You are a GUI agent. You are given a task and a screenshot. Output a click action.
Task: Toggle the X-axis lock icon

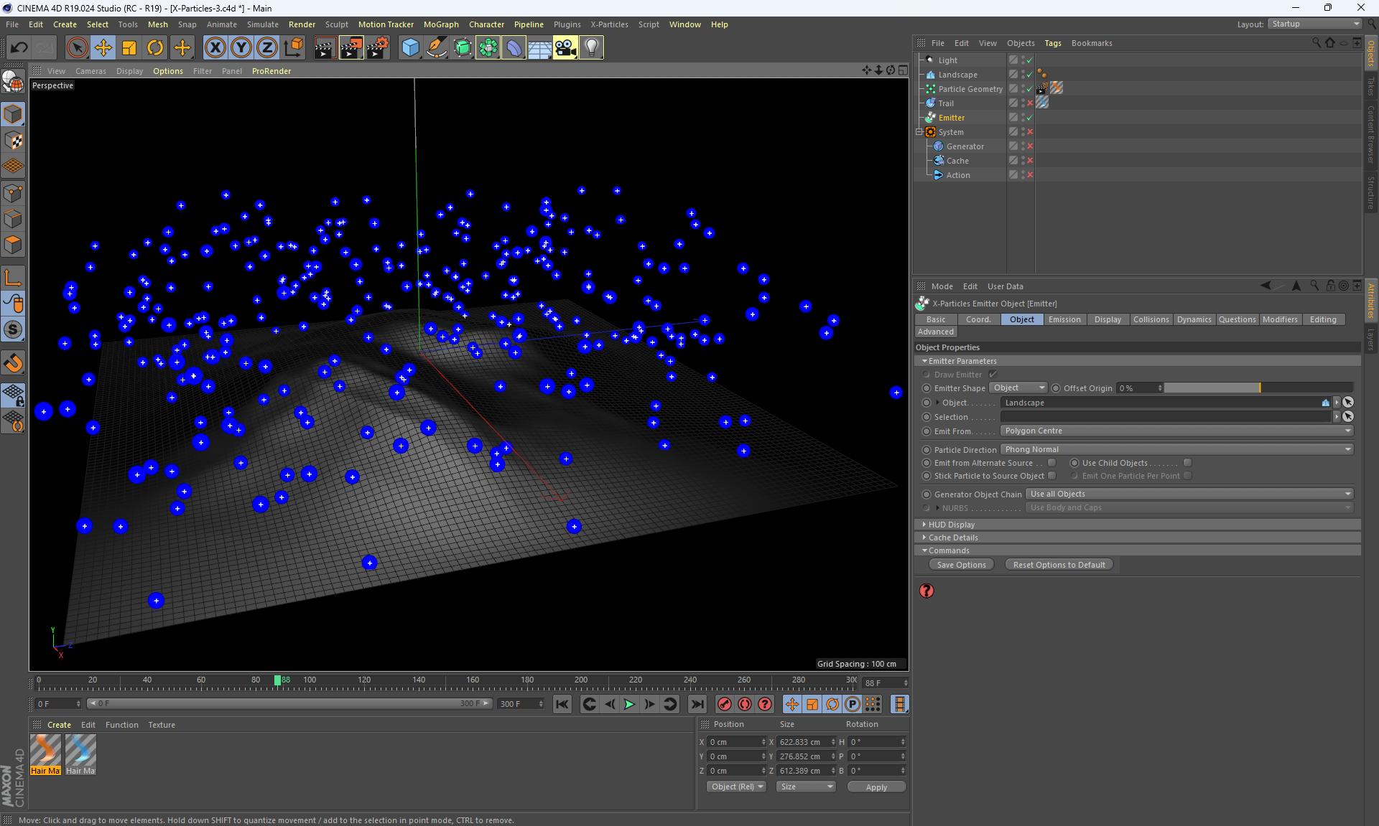(x=215, y=47)
